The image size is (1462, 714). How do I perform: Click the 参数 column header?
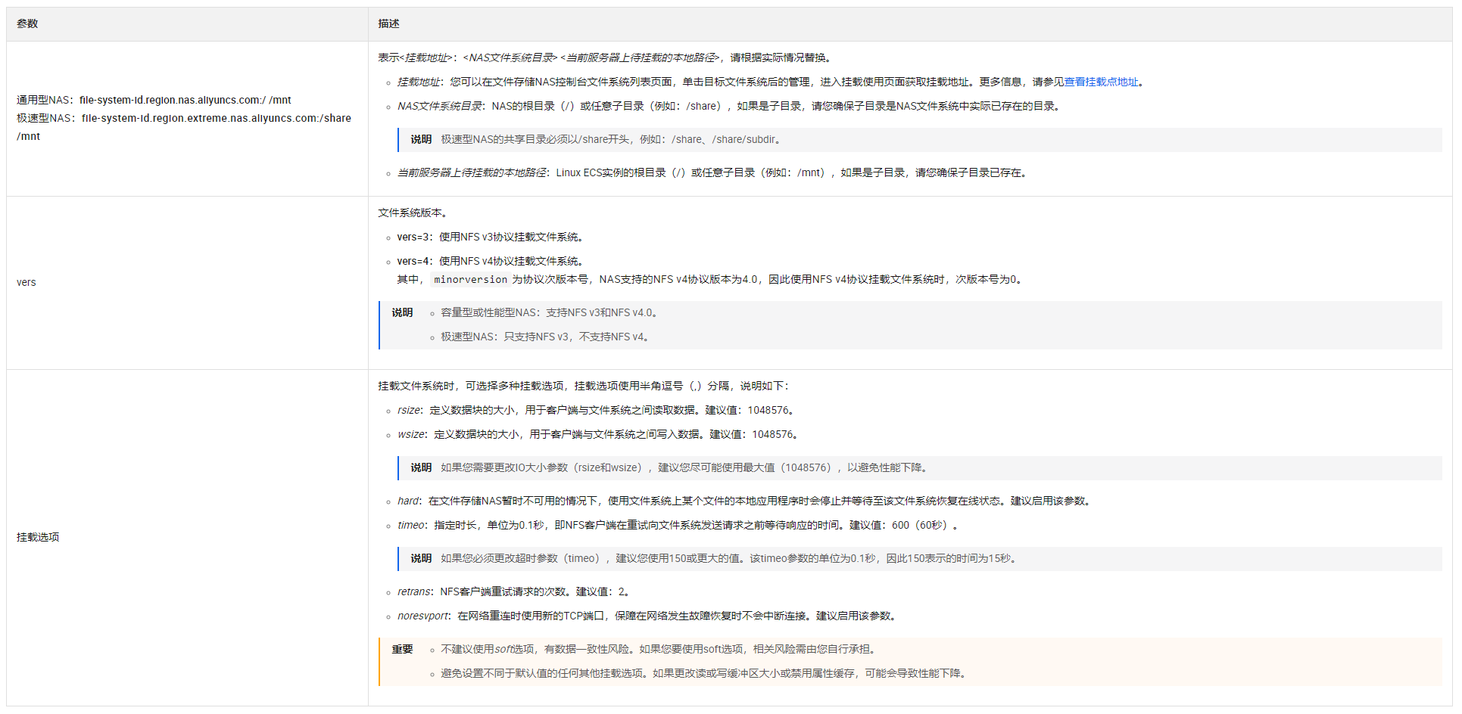27,23
